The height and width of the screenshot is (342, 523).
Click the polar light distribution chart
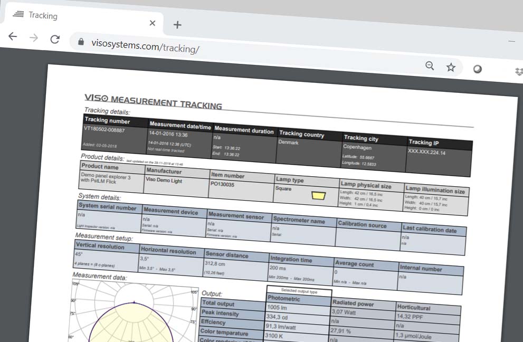[x=134, y=311]
